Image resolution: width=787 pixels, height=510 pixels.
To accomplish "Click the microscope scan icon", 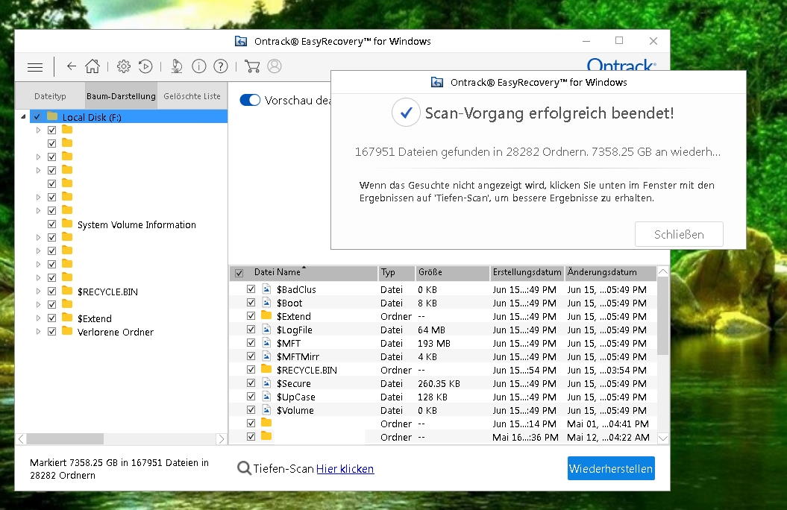I will [177, 66].
